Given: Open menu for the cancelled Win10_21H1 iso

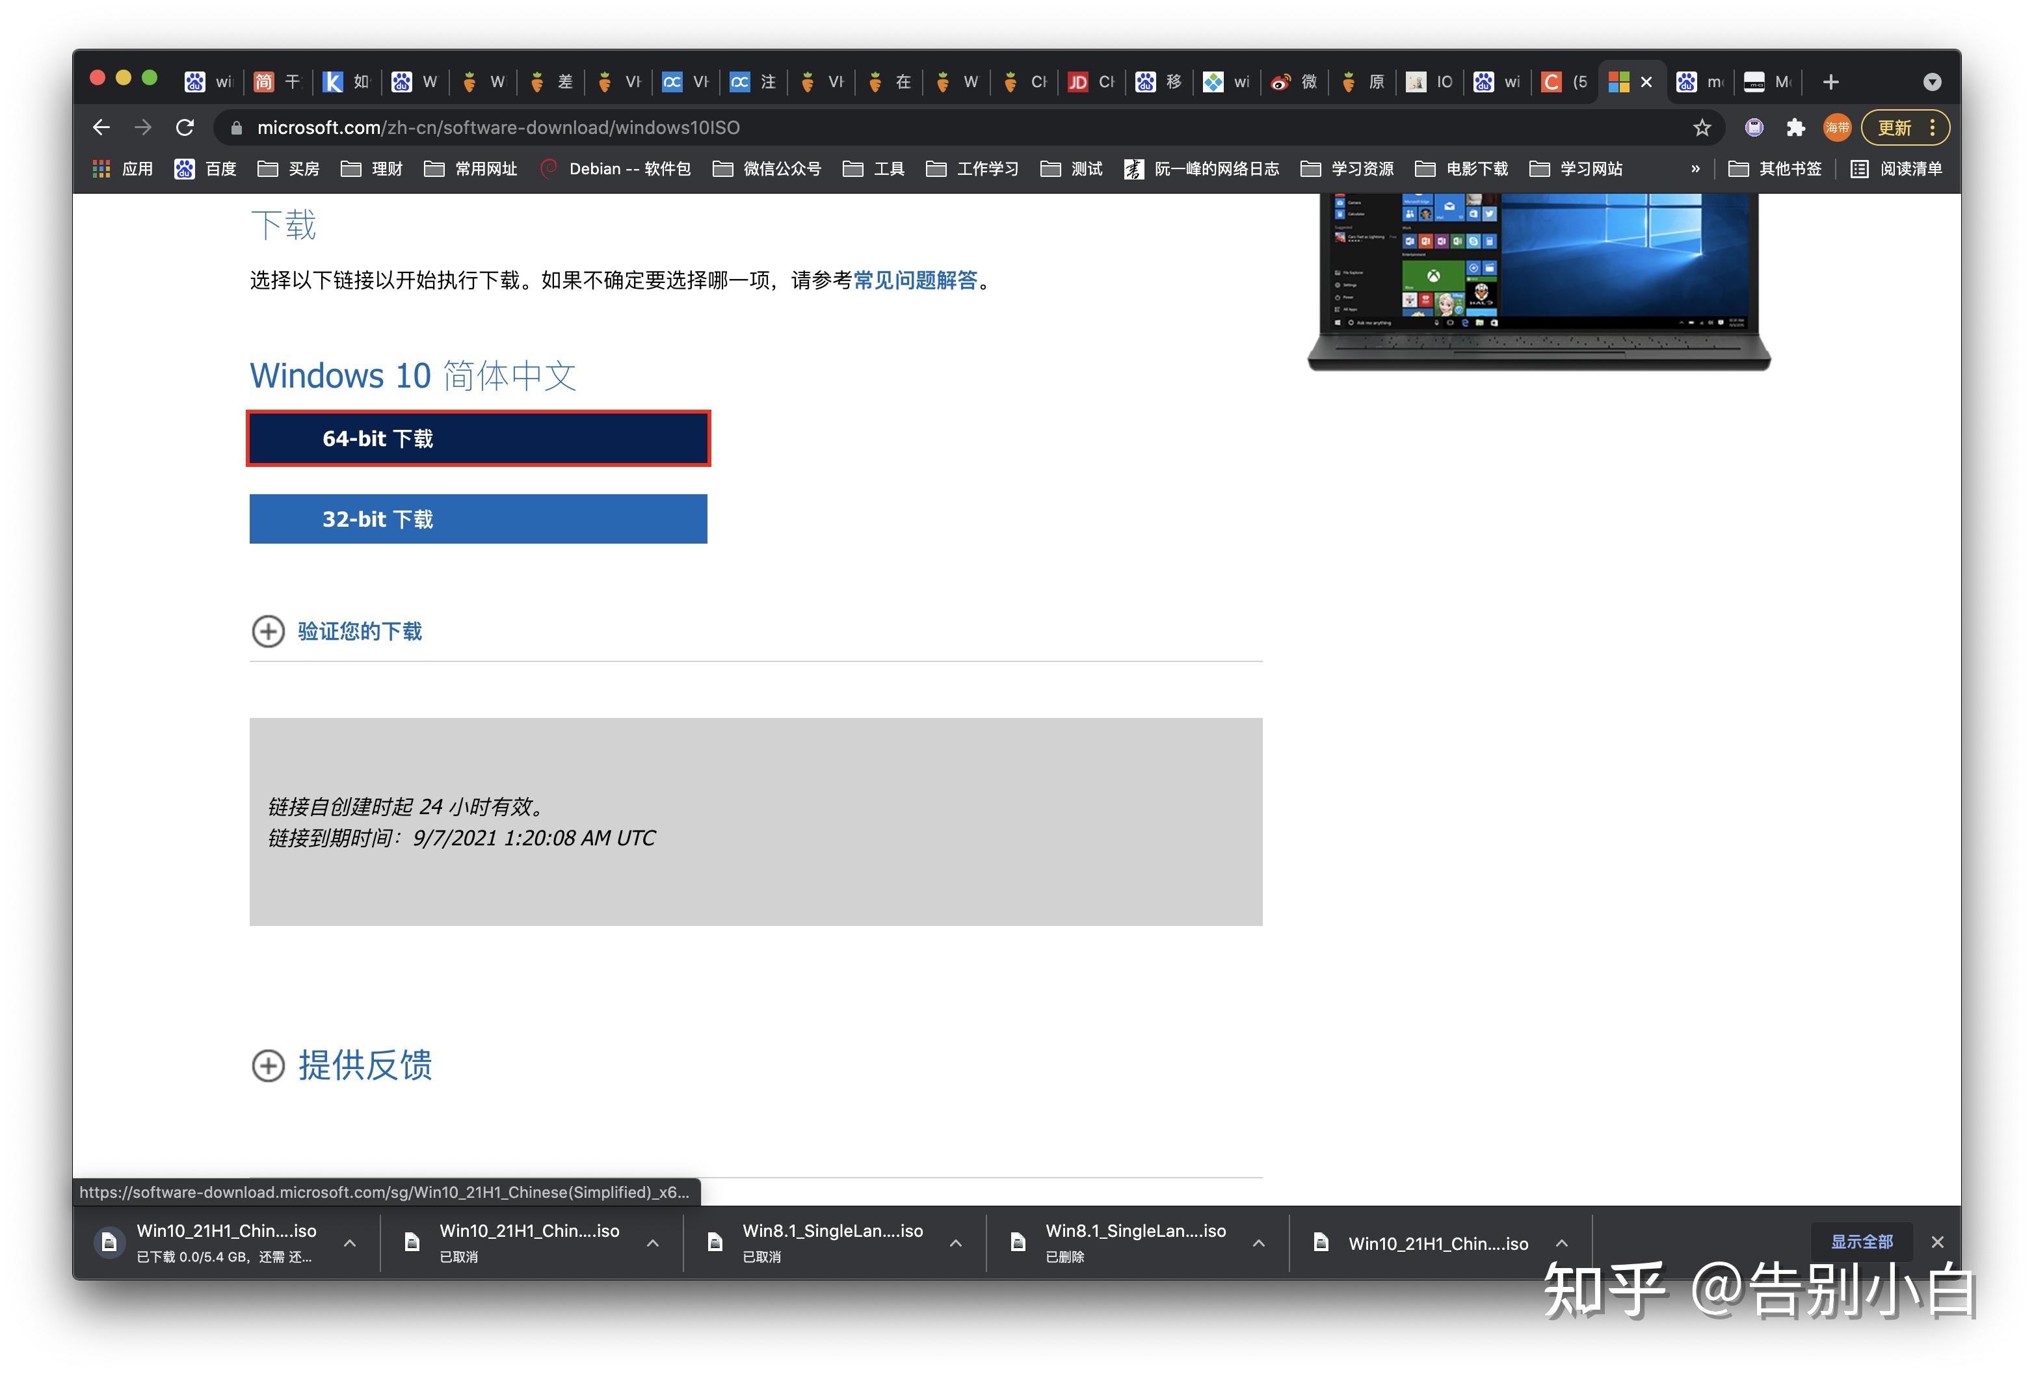Looking at the screenshot, I should coord(653,1243).
